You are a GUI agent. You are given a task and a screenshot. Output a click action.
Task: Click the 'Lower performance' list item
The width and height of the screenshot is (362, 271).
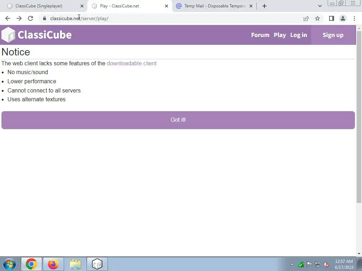click(x=32, y=82)
